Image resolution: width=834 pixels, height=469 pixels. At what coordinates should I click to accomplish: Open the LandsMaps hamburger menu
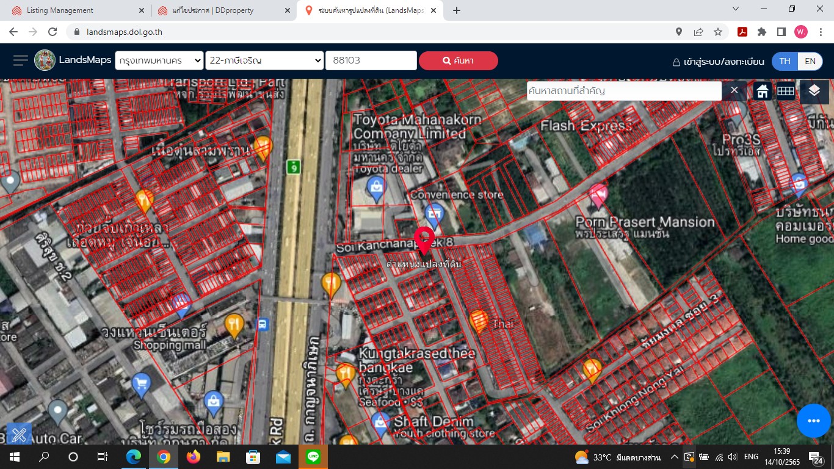(21, 60)
